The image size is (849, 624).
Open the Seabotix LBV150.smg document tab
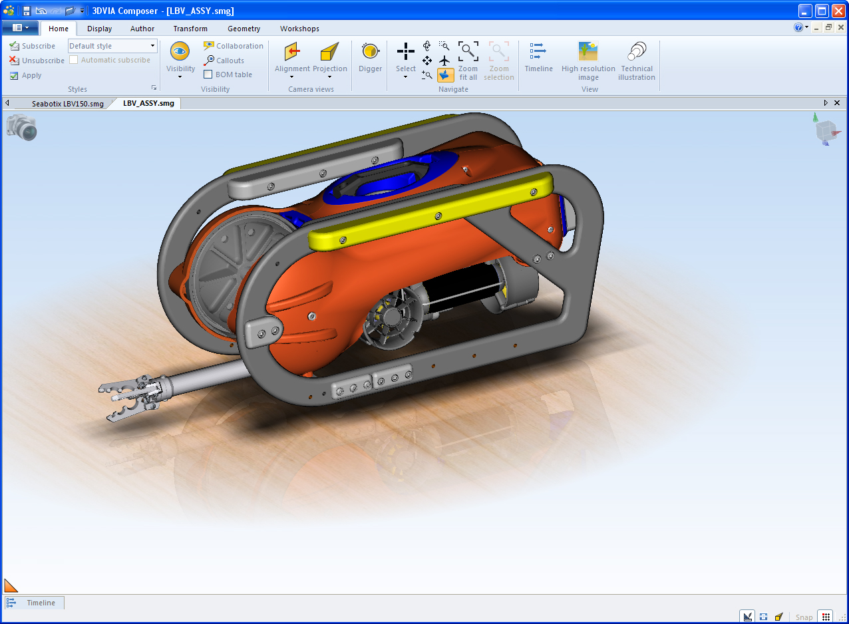[x=67, y=104]
